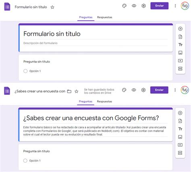Viewport: 191px width, 172px height.
Task: Add video icon in lower side toolbar
Action: pos(180,145)
